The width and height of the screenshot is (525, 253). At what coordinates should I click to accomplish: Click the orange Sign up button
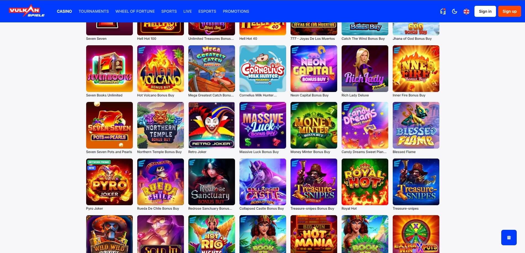click(x=510, y=11)
